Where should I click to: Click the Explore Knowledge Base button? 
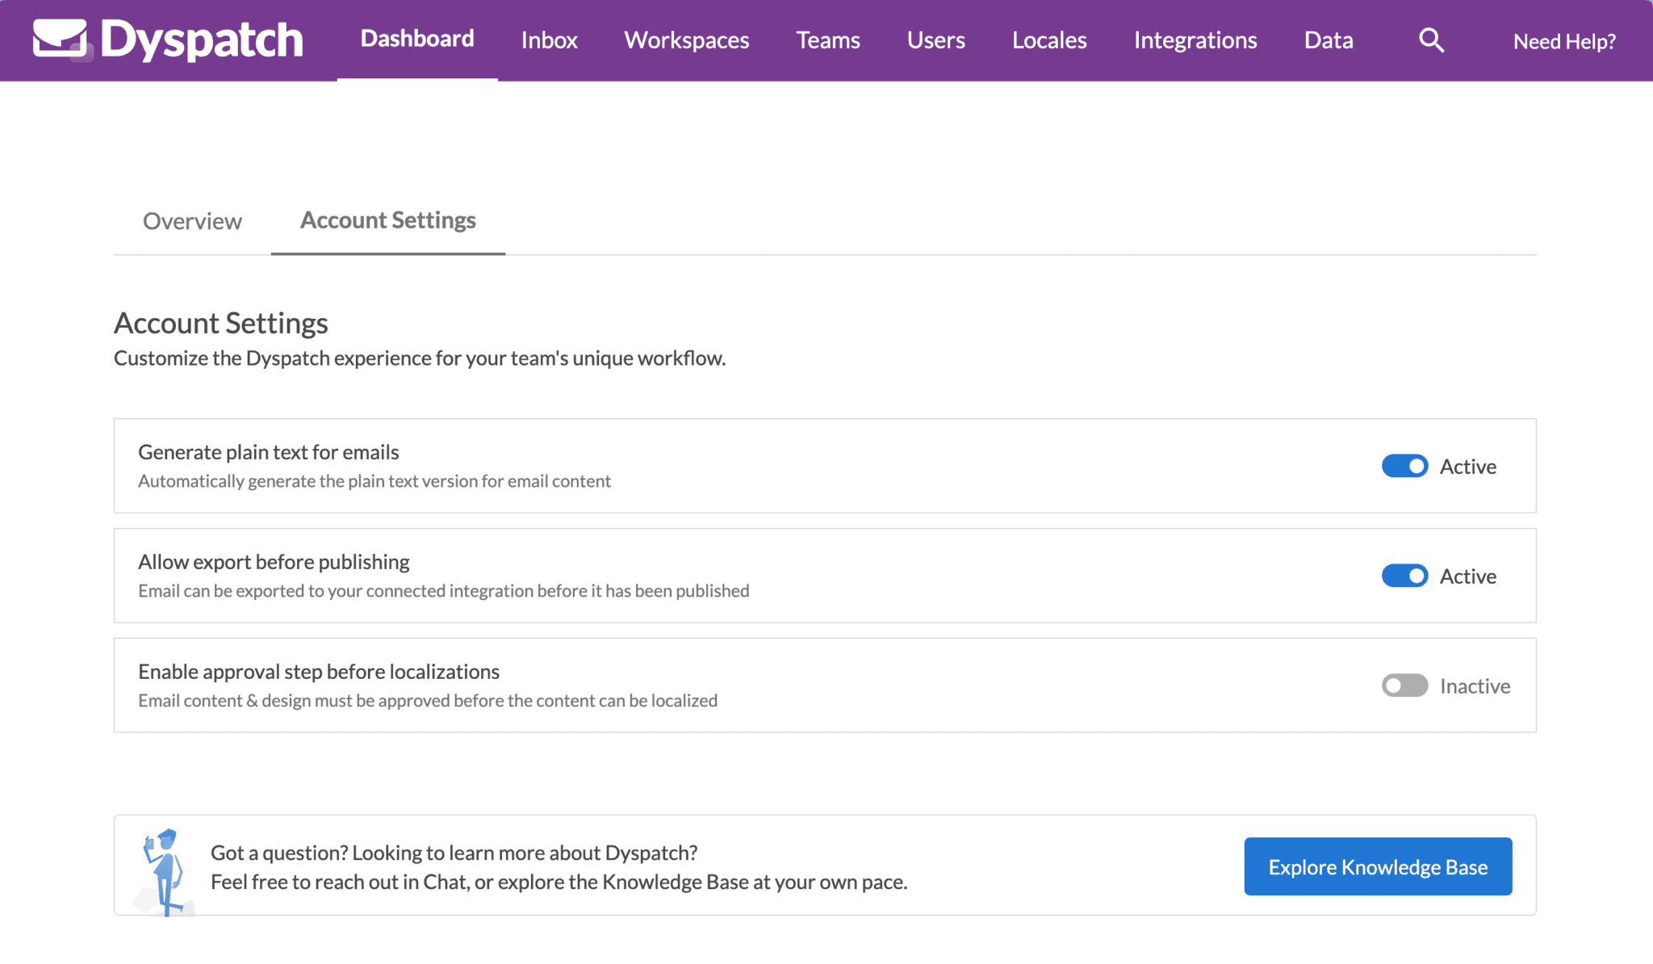tap(1377, 866)
